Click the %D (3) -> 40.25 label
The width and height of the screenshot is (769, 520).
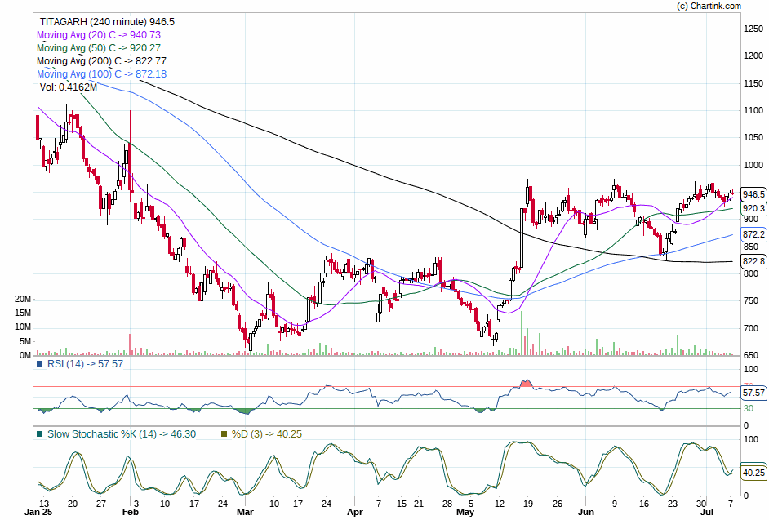pos(267,434)
